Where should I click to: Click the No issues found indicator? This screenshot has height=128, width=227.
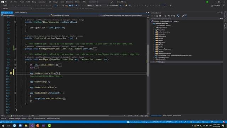pyautogui.click(x=17, y=116)
